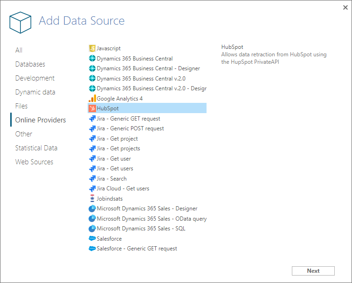Click the Jobindsats icon
Screen dimensions: 352x283
tap(92, 199)
